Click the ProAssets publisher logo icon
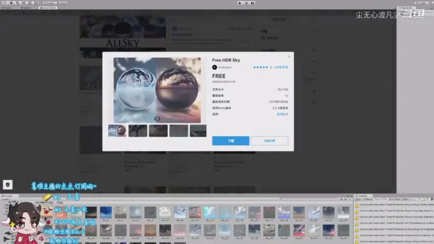 point(214,67)
